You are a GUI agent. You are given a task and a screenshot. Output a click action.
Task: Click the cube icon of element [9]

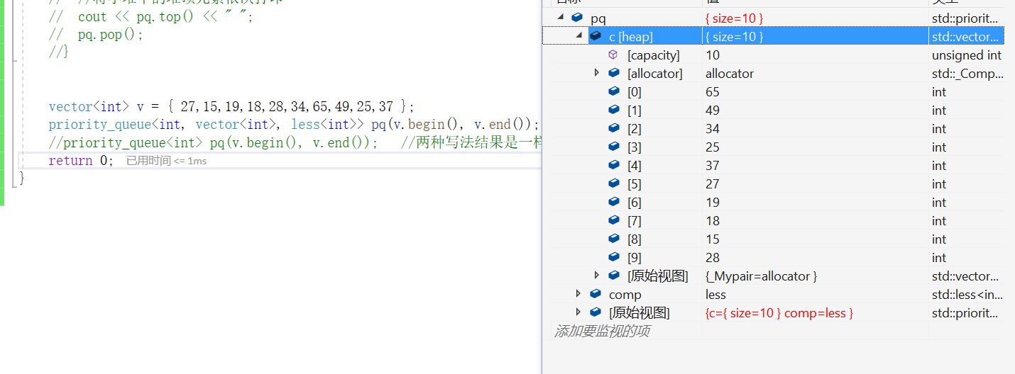tap(614, 257)
